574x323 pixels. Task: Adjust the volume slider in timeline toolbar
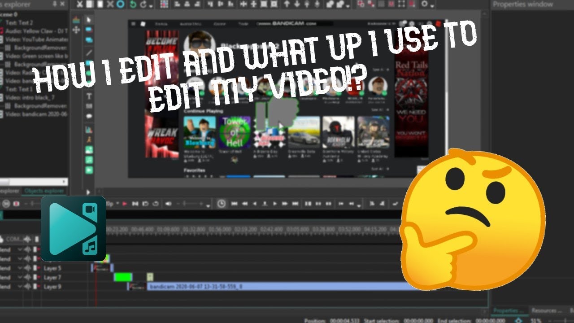pos(191,204)
